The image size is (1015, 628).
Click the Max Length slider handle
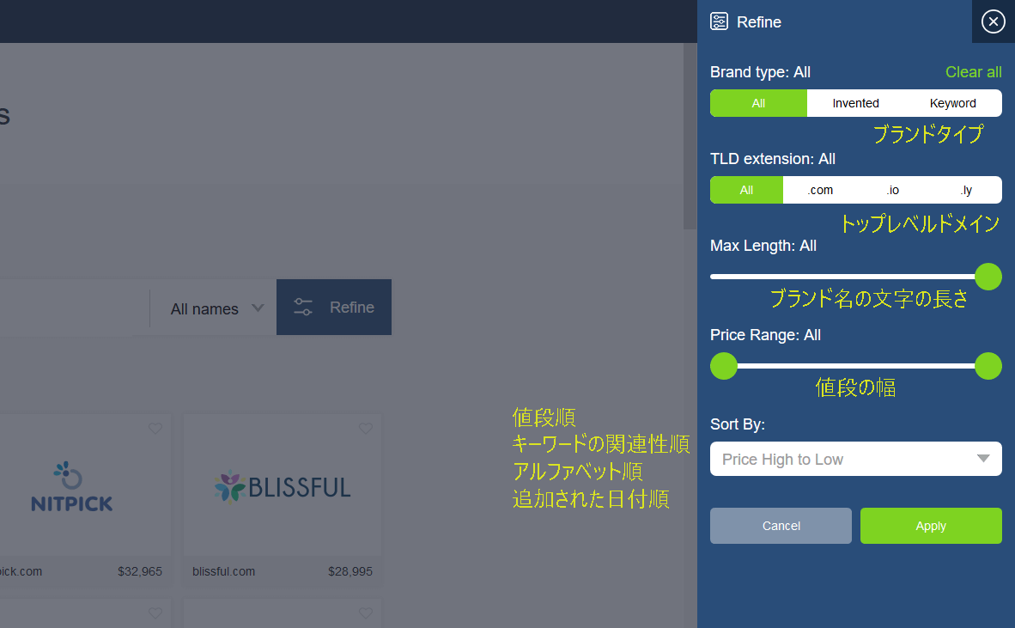pyautogui.click(x=988, y=277)
